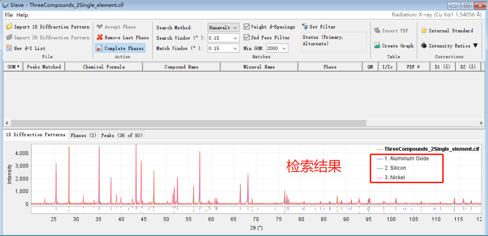This screenshot has width=488, height=236.
Task: Click the Internal Standard star icon
Action: click(424, 30)
